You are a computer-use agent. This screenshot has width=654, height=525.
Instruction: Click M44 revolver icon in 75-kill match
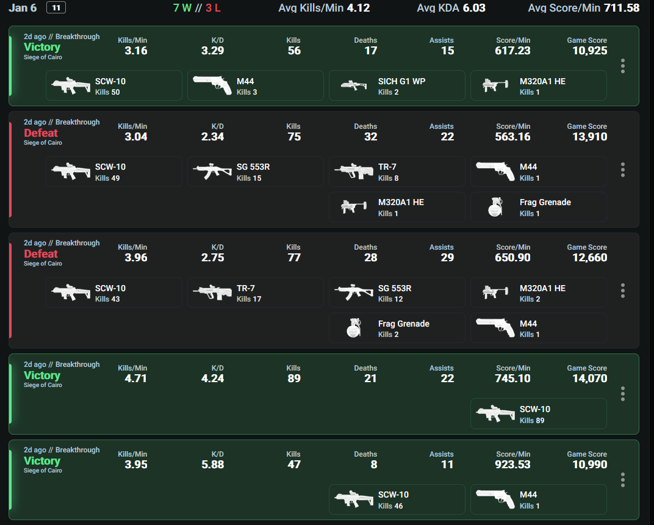click(495, 172)
